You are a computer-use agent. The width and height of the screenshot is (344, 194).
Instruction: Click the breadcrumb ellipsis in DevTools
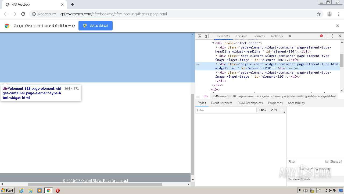(198, 96)
